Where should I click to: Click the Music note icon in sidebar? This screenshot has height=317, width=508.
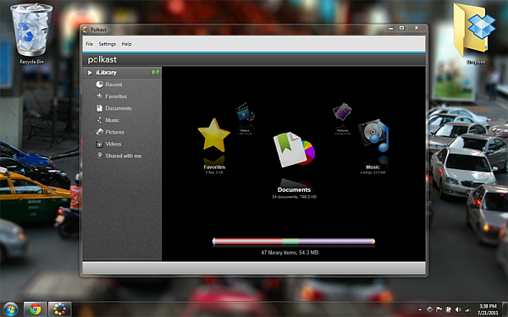coord(99,120)
